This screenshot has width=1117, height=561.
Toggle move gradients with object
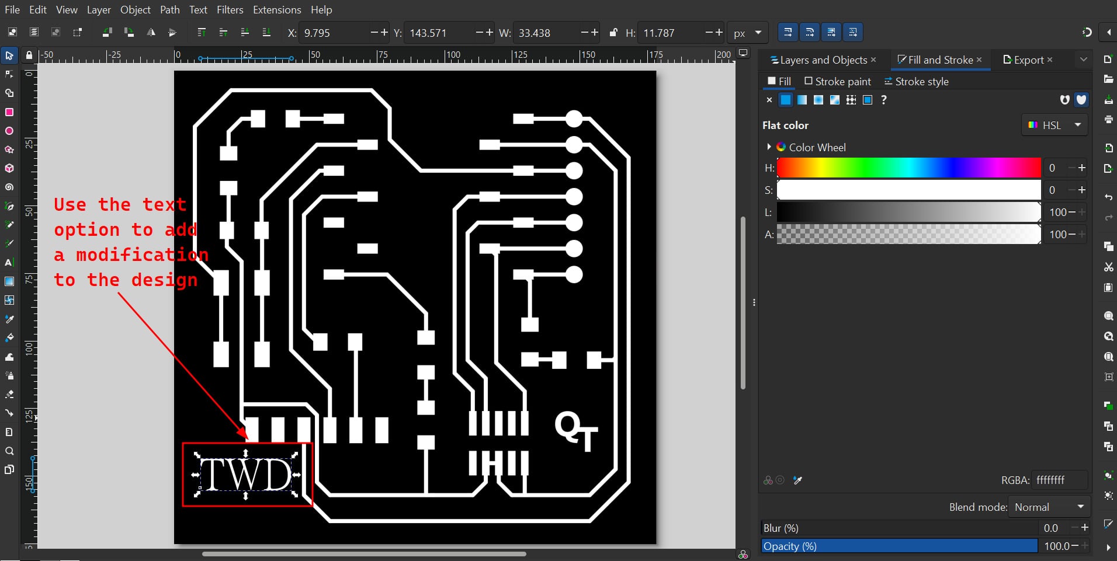(831, 33)
